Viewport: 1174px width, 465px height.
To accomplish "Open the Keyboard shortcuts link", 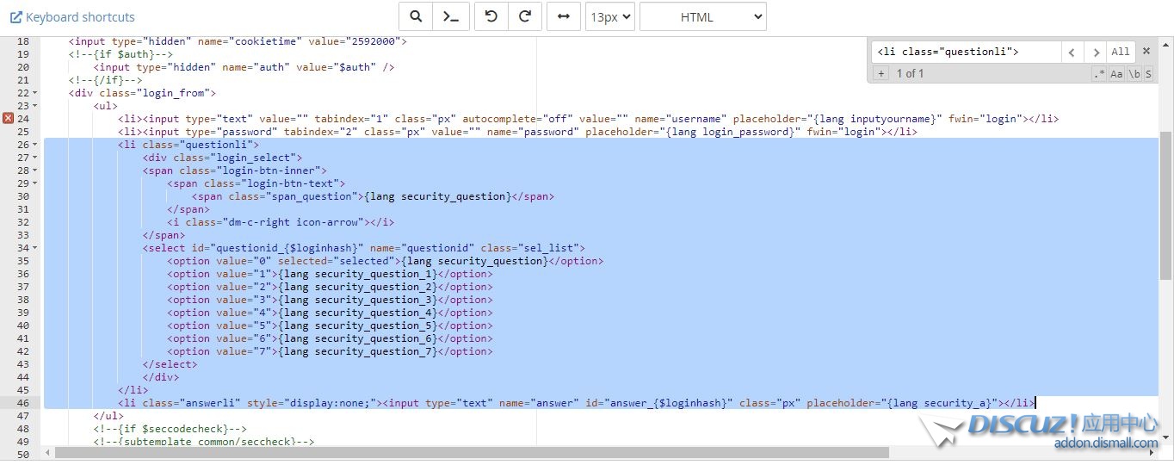I will click(x=72, y=17).
